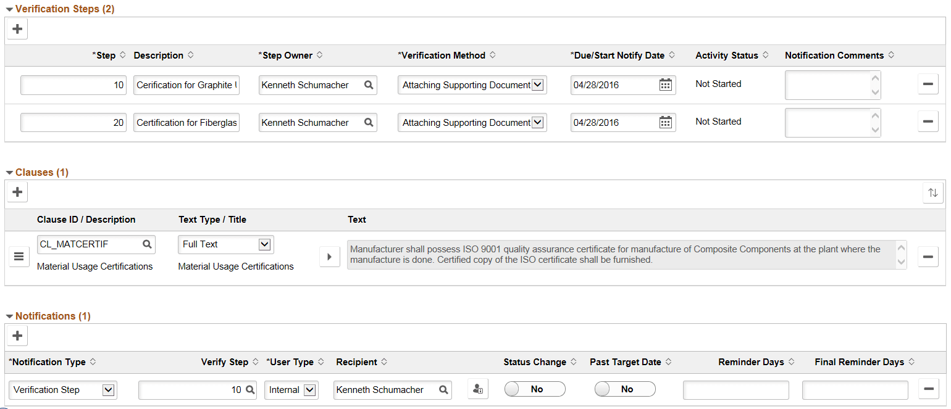951x409 pixels.
Task: Open the Recipient lookup for Kenneth Schumacher
Action: [x=443, y=390]
